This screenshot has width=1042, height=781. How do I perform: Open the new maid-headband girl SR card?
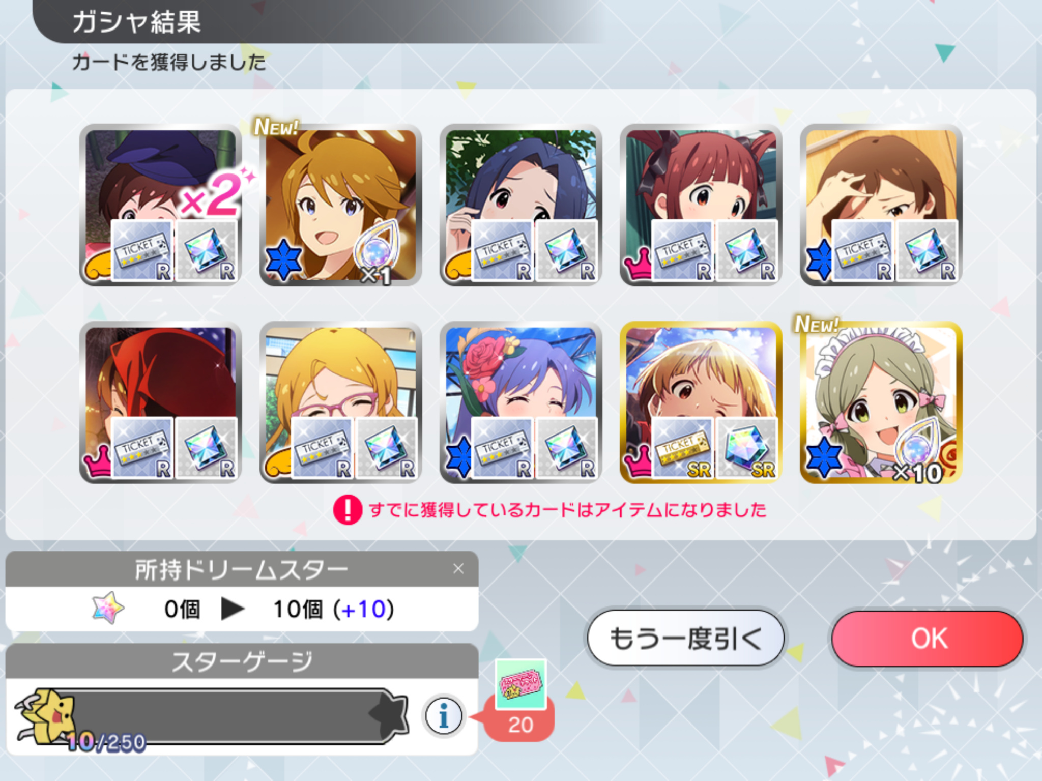point(881,402)
